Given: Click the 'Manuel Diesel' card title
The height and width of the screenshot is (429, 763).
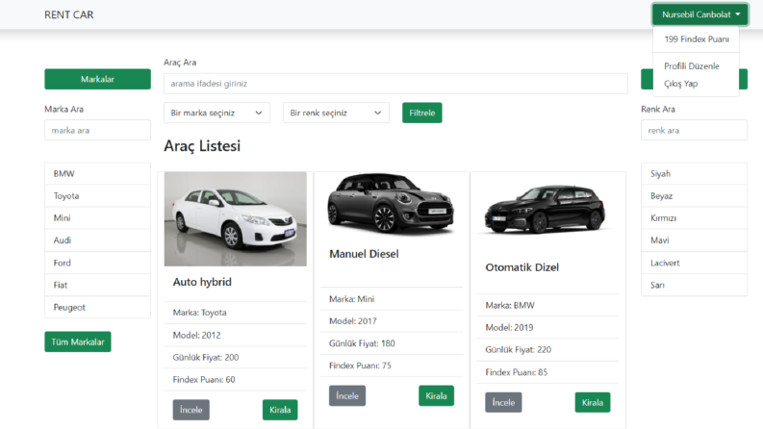Looking at the screenshot, I should [364, 254].
